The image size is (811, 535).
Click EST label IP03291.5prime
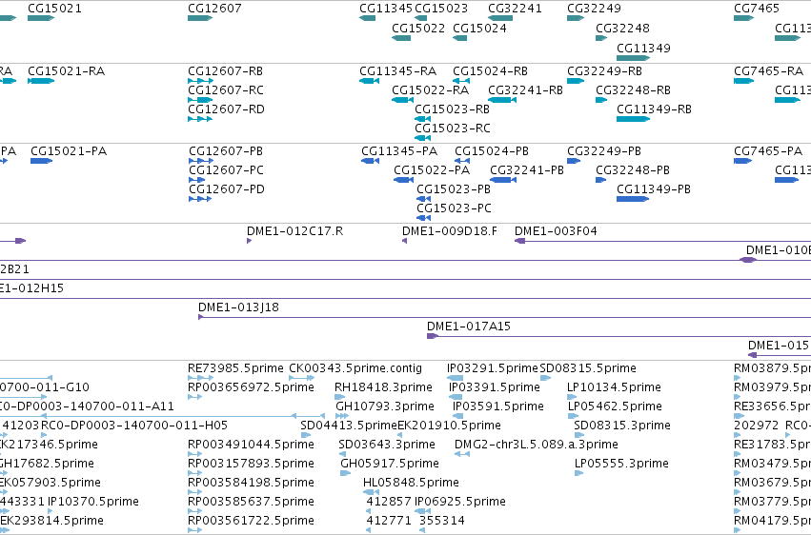[493, 368]
